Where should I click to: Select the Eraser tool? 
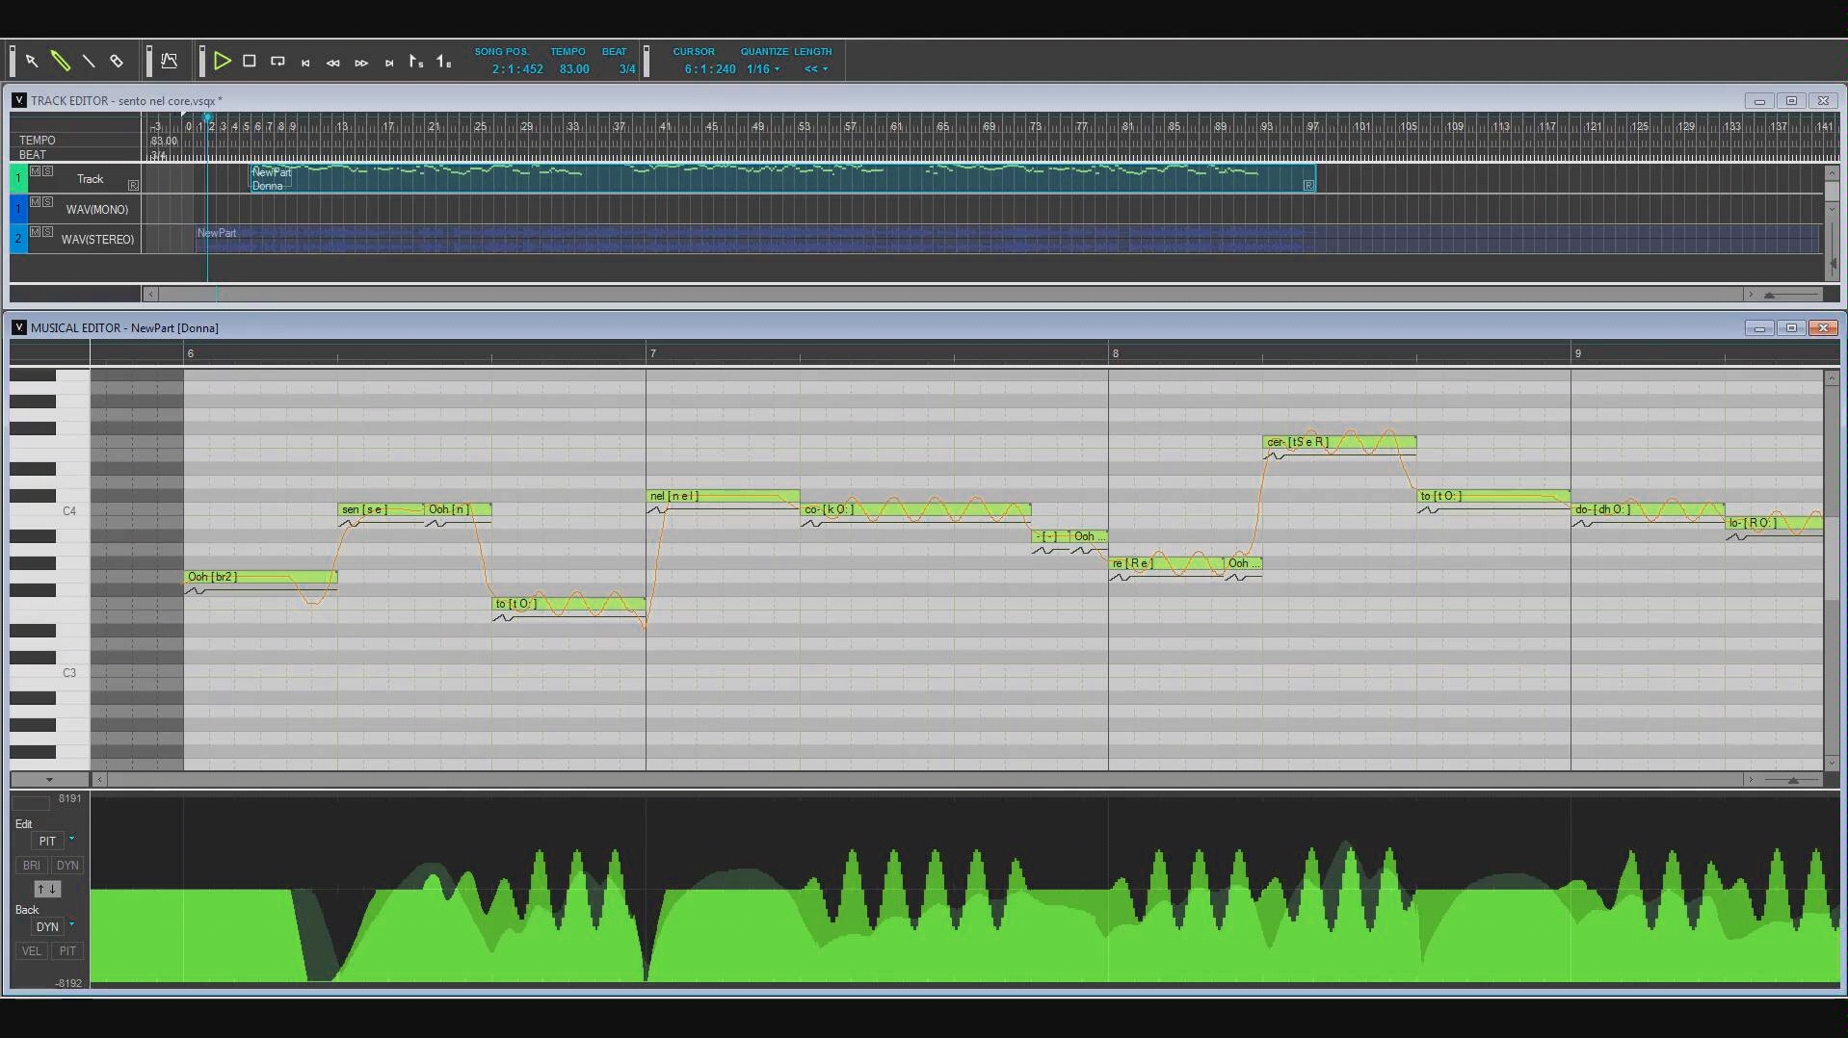(x=117, y=62)
